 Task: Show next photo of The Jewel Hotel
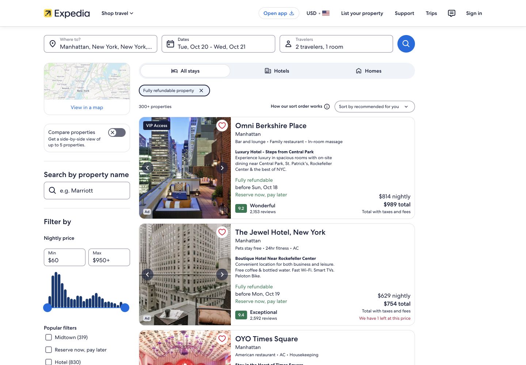[222, 274]
